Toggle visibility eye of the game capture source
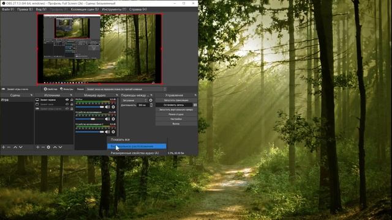392x220 pixels. (67, 109)
